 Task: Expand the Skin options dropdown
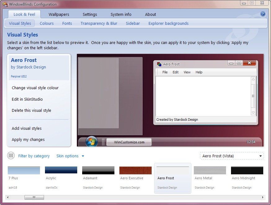pos(70,156)
